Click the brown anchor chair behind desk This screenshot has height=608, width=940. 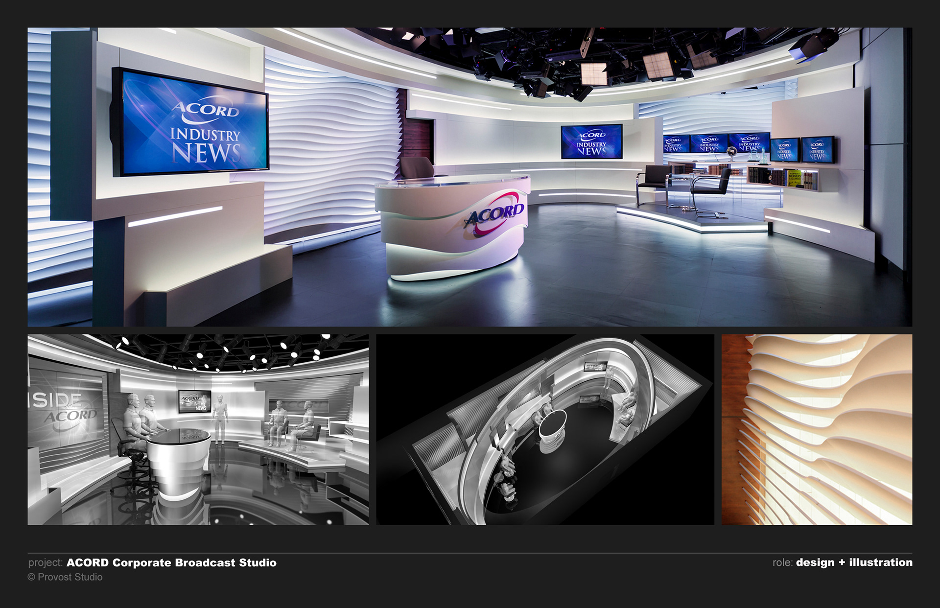[x=417, y=168]
